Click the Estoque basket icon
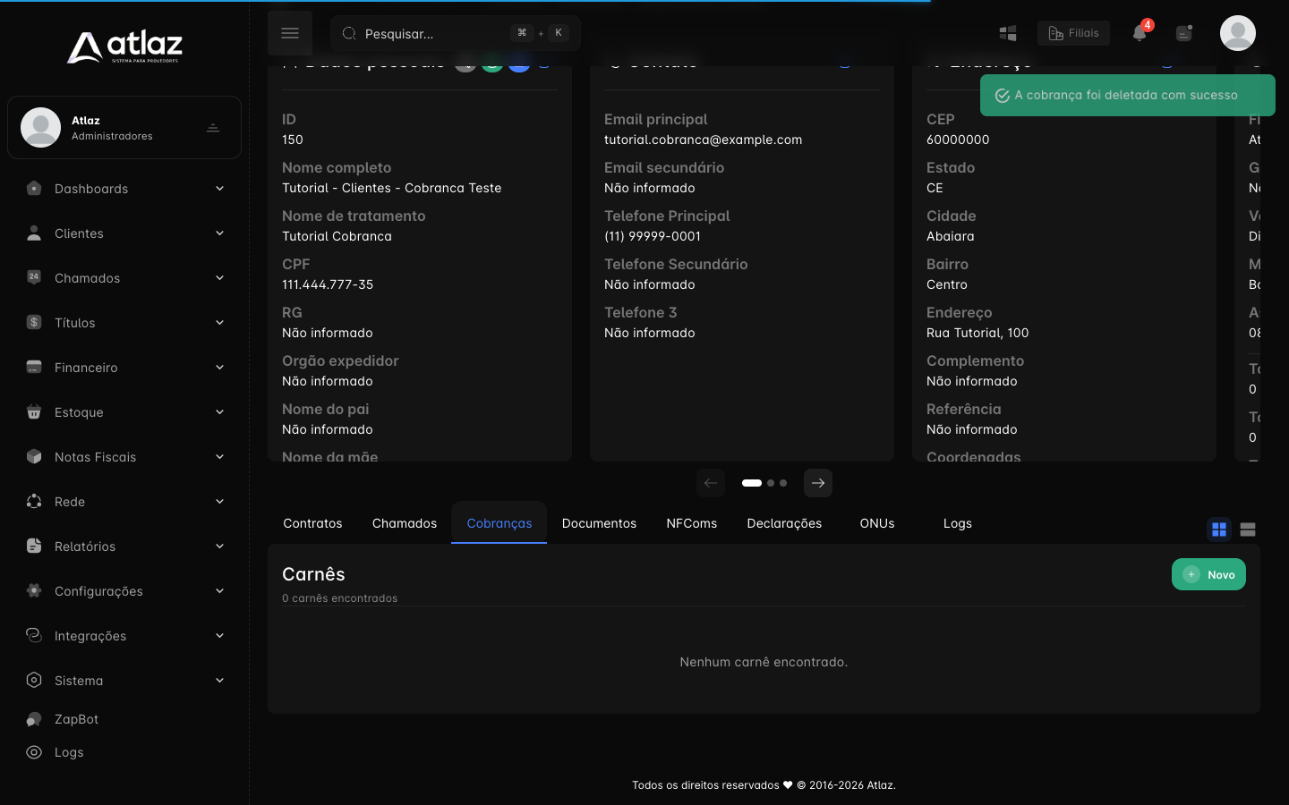1289x805 pixels. click(34, 412)
